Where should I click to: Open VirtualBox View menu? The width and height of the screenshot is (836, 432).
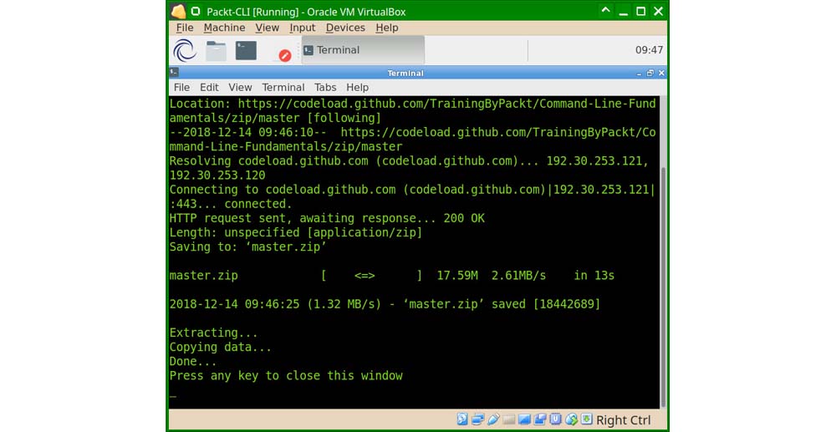point(268,28)
